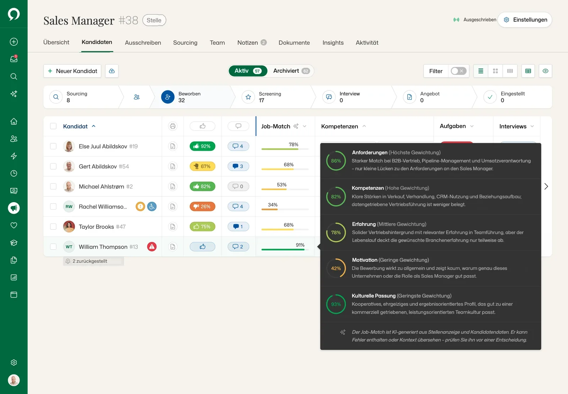Open the table spreadsheet view icon
The height and width of the screenshot is (394, 568).
click(528, 71)
